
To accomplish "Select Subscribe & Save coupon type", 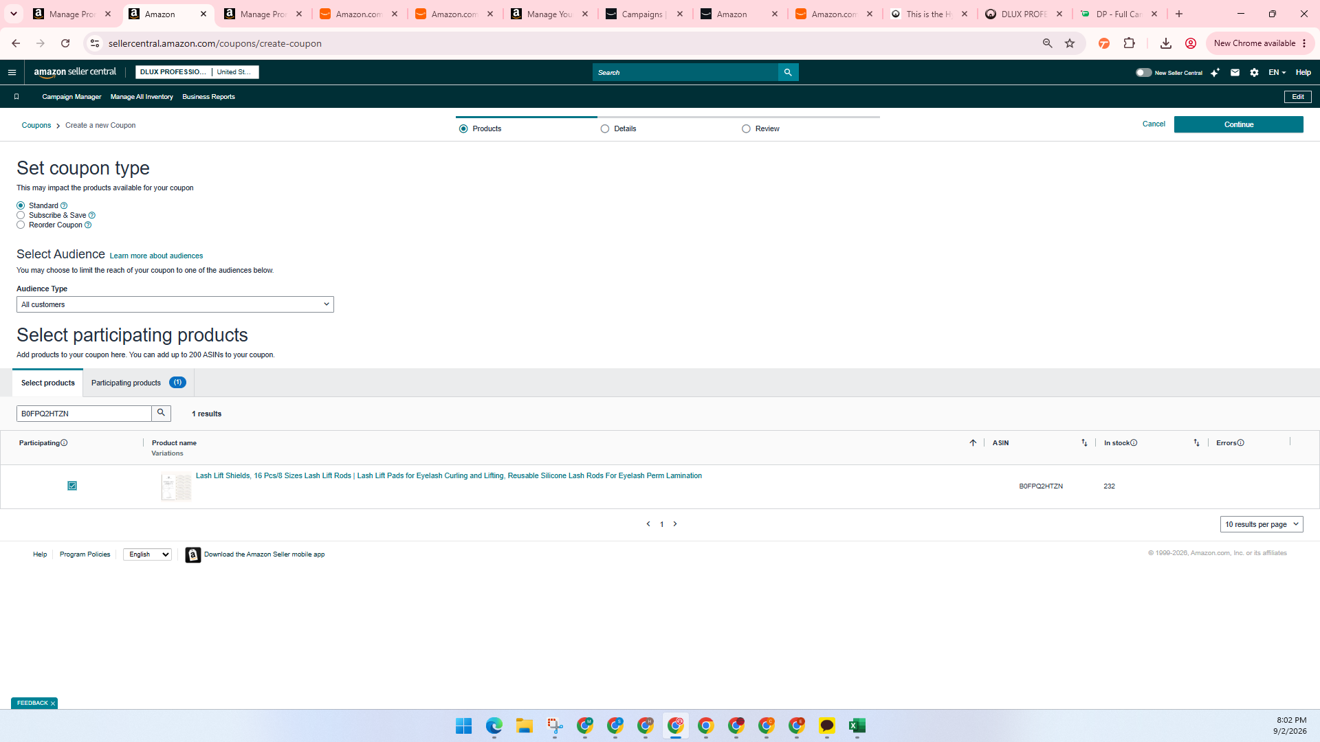I will click(x=21, y=215).
